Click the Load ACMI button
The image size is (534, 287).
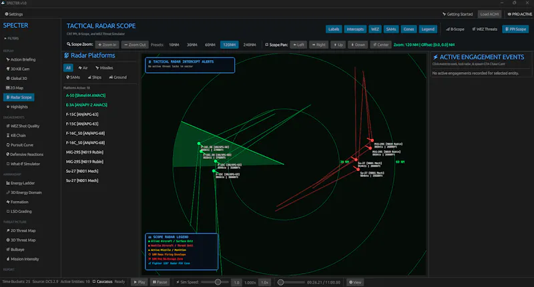(x=489, y=14)
